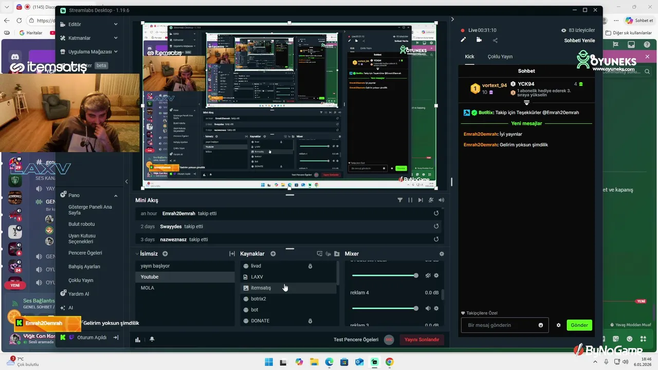Edit stream info pencil icon

click(x=463, y=40)
